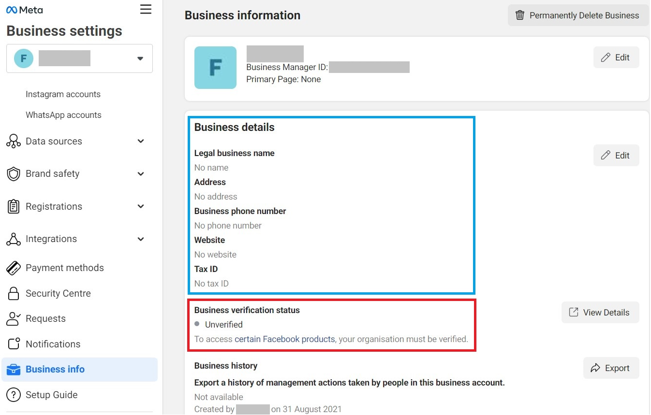This screenshot has width=651, height=415.
Task: Open the business account selector dropdown
Action: [x=140, y=58]
